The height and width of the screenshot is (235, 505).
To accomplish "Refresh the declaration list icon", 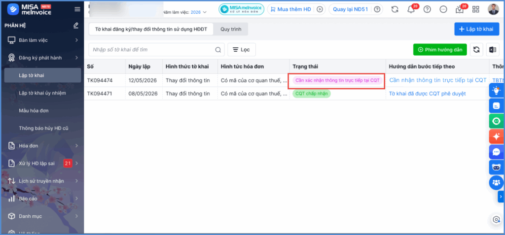I will (476, 50).
